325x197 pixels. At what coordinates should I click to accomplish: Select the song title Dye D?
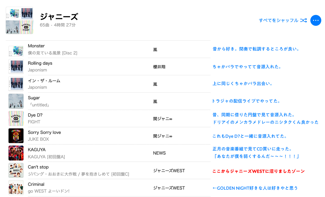(35, 115)
